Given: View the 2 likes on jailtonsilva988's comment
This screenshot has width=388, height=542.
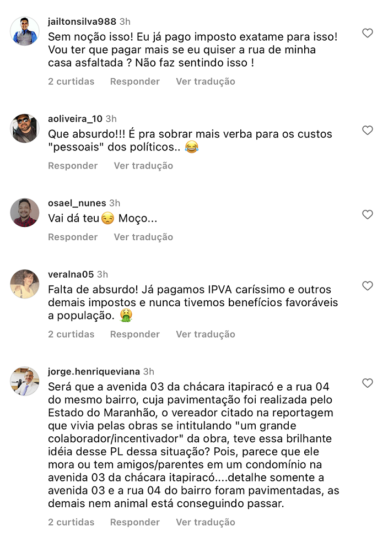Looking at the screenshot, I should [71, 82].
